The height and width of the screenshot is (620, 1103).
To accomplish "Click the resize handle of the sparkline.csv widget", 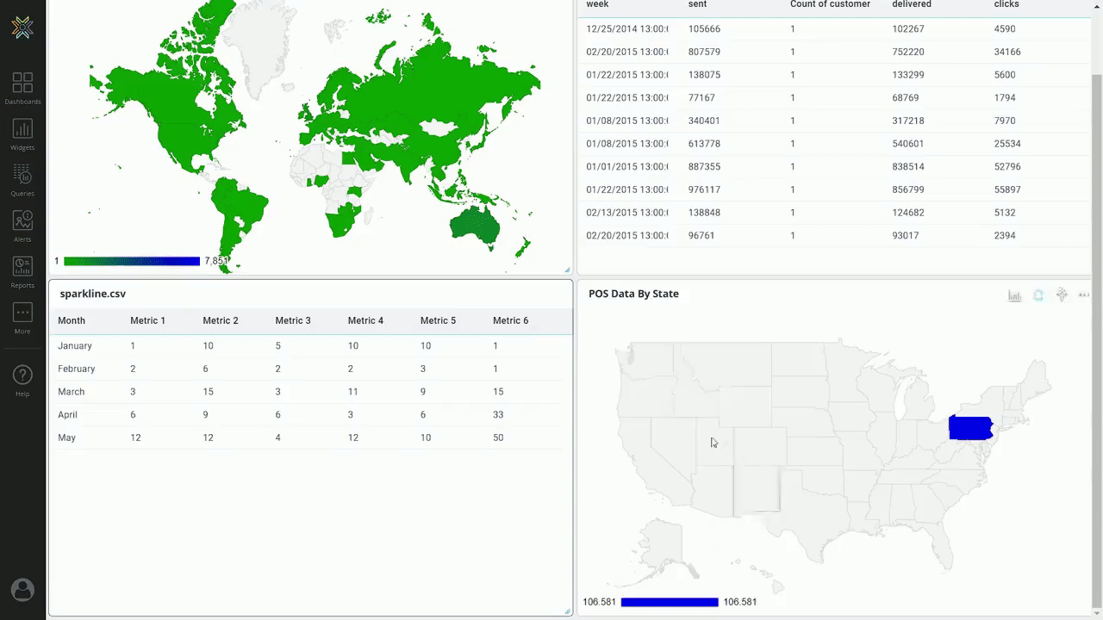I will [x=567, y=611].
